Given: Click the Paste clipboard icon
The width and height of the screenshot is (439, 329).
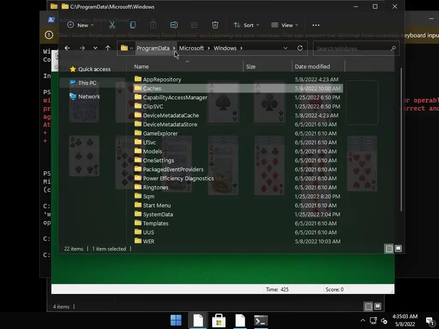Looking at the screenshot, I should click(153, 25).
